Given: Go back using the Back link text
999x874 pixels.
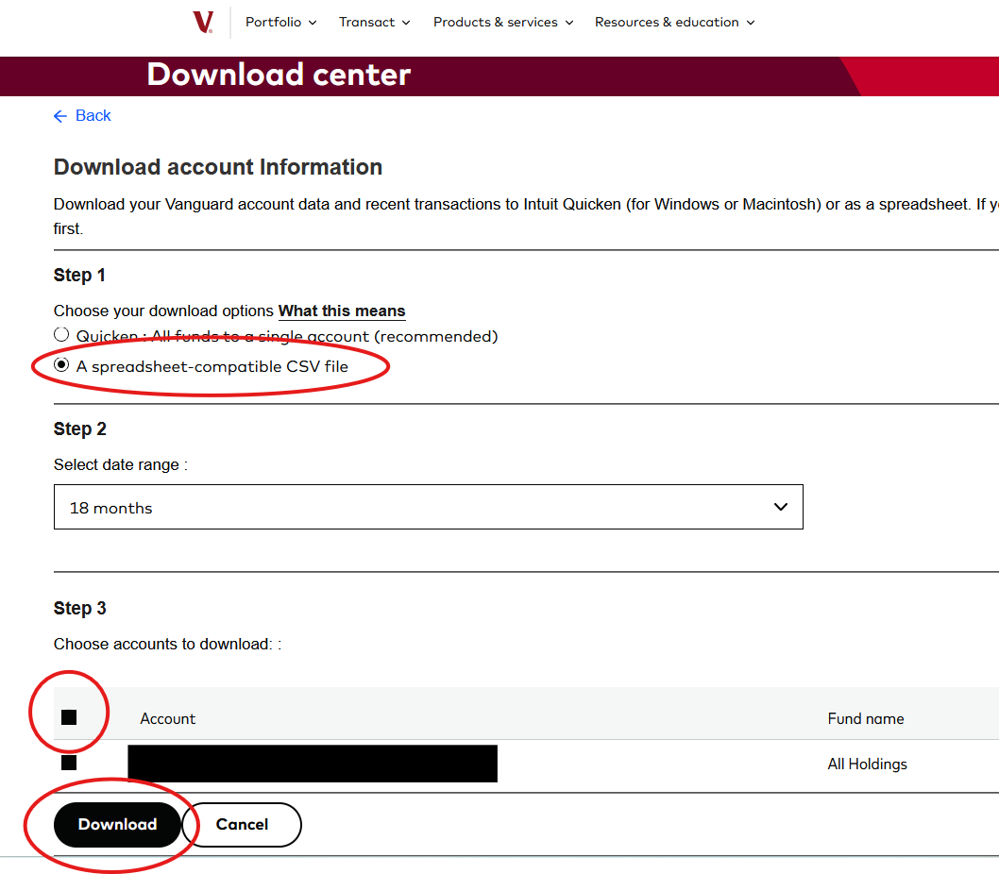Looking at the screenshot, I should click(x=93, y=116).
